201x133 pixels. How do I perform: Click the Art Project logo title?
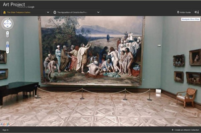(14, 5)
